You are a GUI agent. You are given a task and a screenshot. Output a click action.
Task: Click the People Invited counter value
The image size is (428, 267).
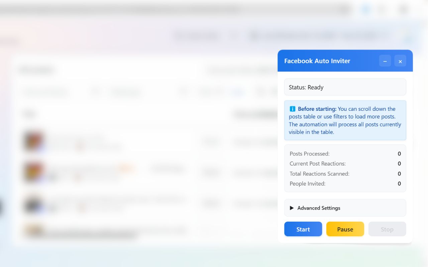pyautogui.click(x=399, y=184)
